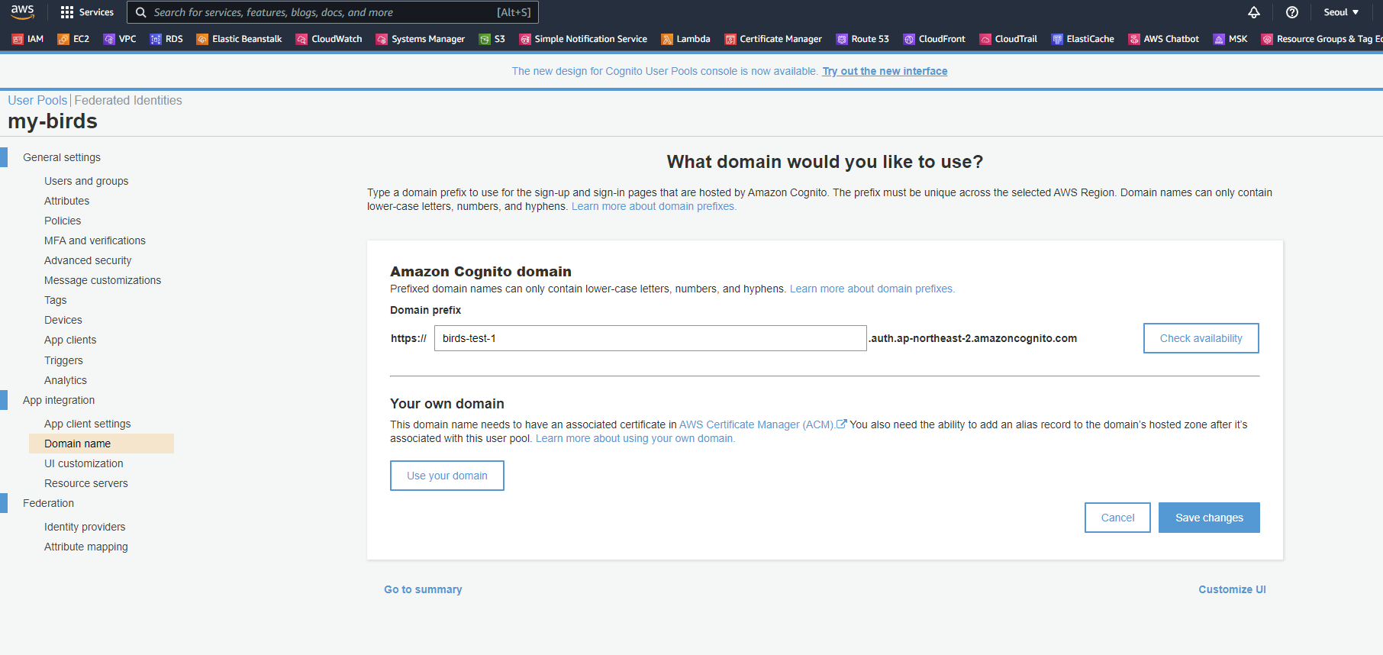Open MSK service shortcut
Image resolution: width=1383 pixels, height=655 pixels.
[1230, 39]
